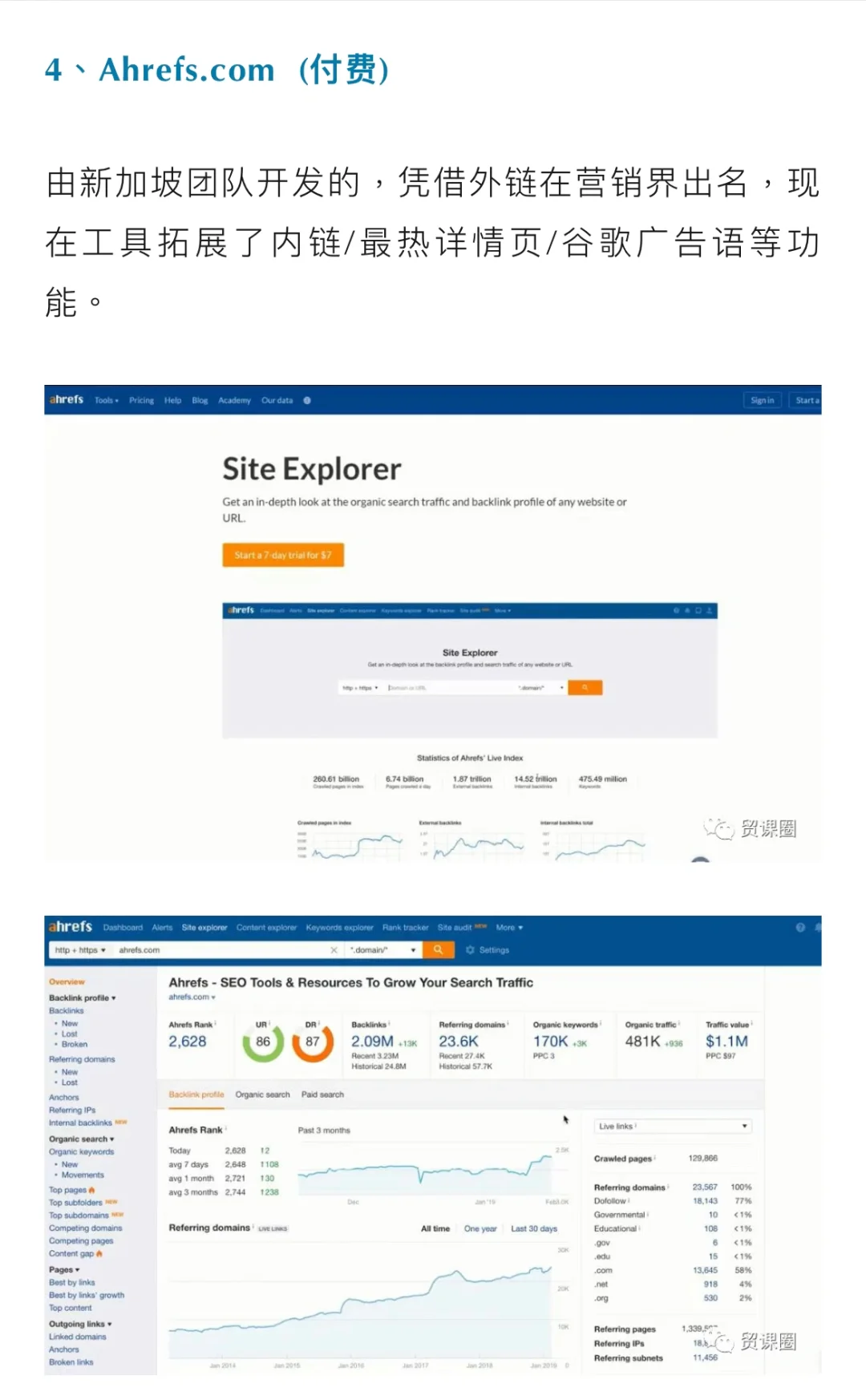
Task: Click the ahrefs logo above Site Explorer heading
Action: coord(67,399)
